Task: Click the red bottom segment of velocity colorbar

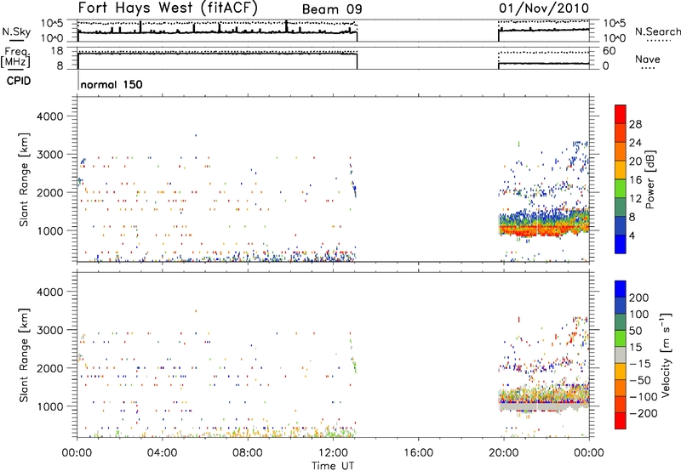Action: pos(621,421)
